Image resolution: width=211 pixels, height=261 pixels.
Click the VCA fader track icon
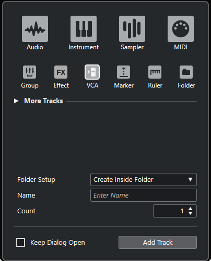92,72
